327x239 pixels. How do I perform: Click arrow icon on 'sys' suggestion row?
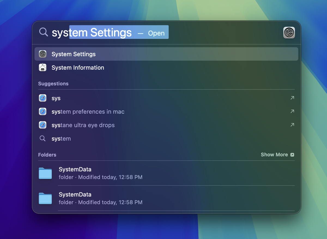[292, 98]
